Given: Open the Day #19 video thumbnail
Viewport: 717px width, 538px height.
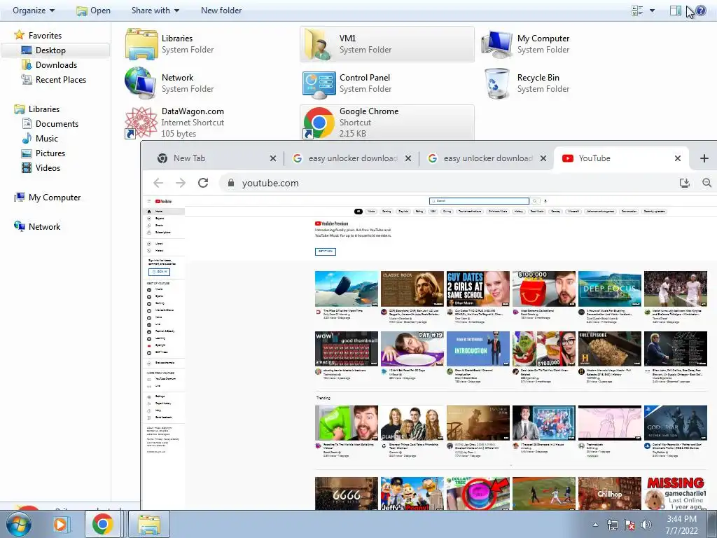Looking at the screenshot, I should pos(412,349).
